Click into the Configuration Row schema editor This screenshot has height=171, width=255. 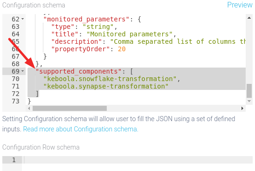click(137, 160)
